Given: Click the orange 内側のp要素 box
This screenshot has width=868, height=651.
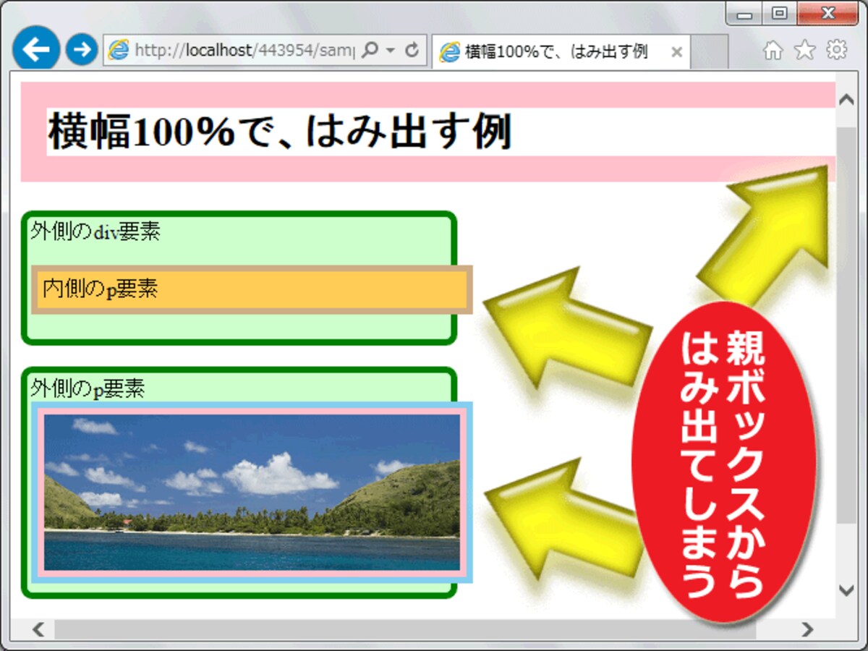Looking at the screenshot, I should 252,289.
